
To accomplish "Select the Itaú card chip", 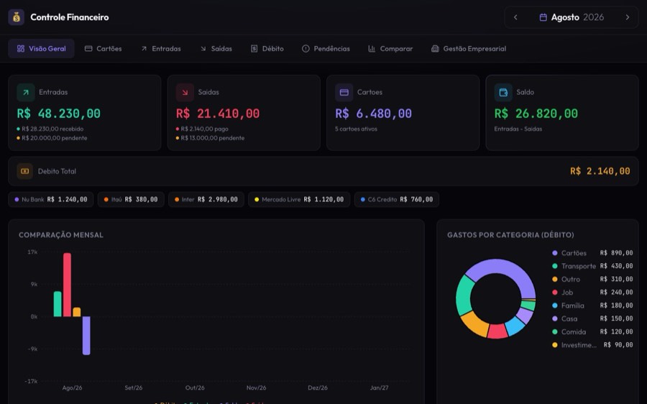I will [x=131, y=199].
